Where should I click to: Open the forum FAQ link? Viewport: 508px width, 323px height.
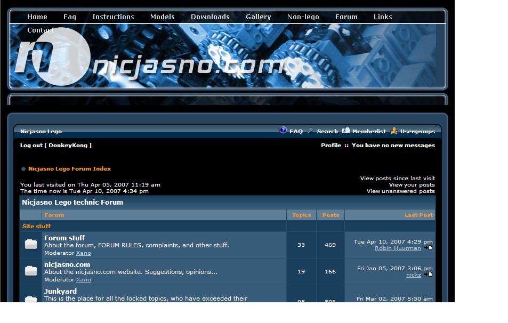click(x=296, y=132)
